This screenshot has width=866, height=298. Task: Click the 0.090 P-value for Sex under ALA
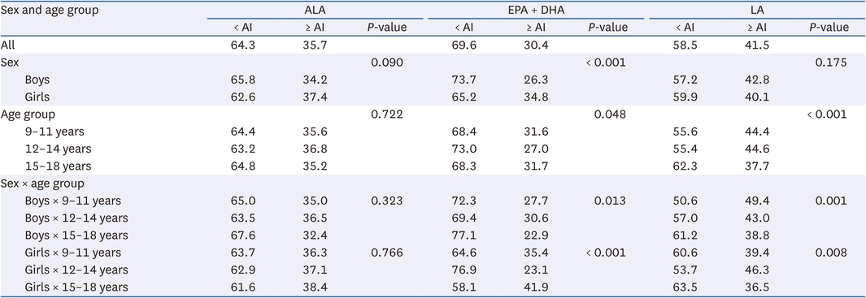pyautogui.click(x=386, y=63)
